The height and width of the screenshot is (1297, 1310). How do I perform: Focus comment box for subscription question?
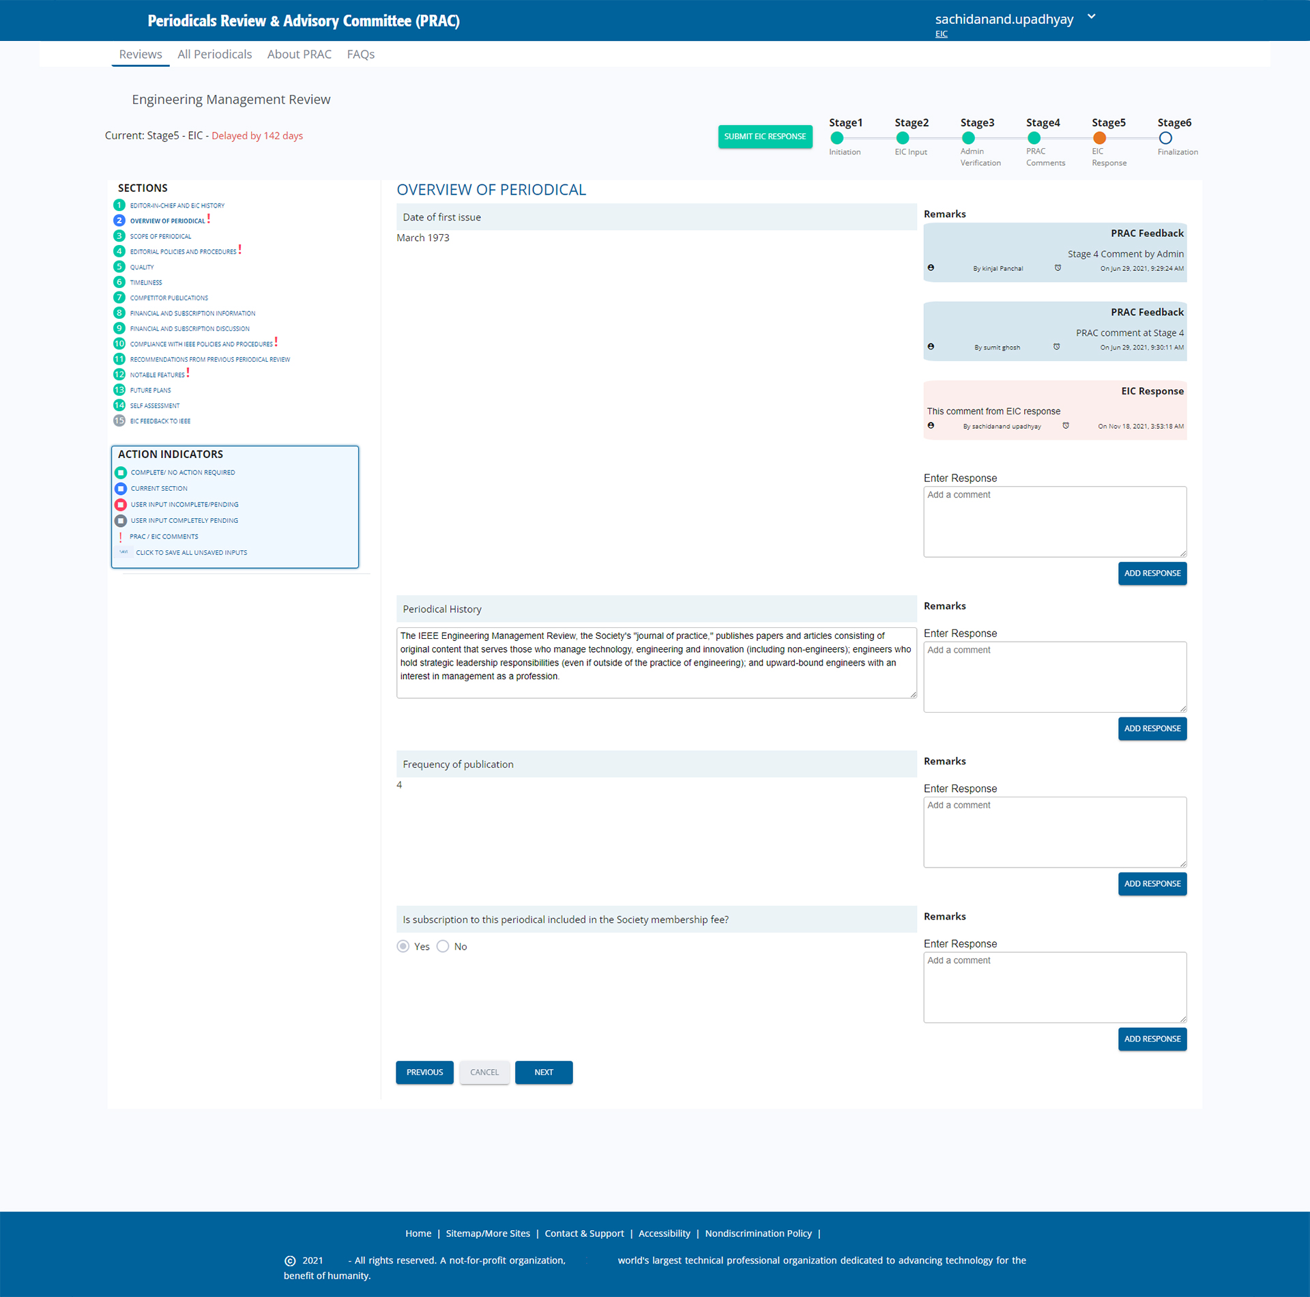(1055, 987)
